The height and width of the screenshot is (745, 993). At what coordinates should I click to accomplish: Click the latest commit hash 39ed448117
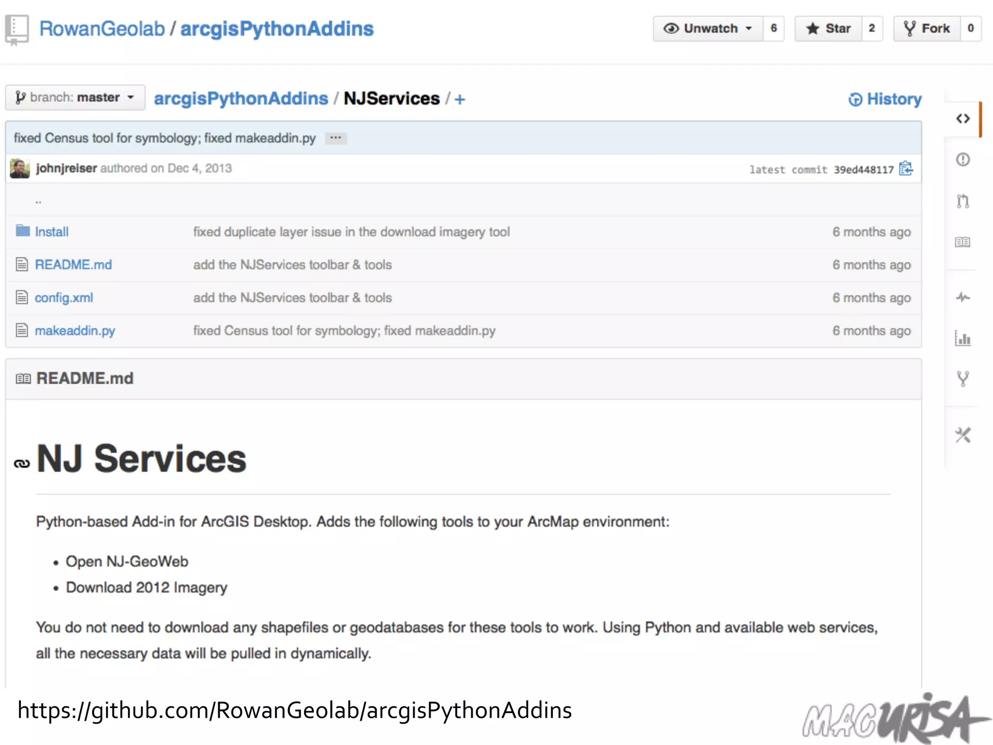coord(864,170)
